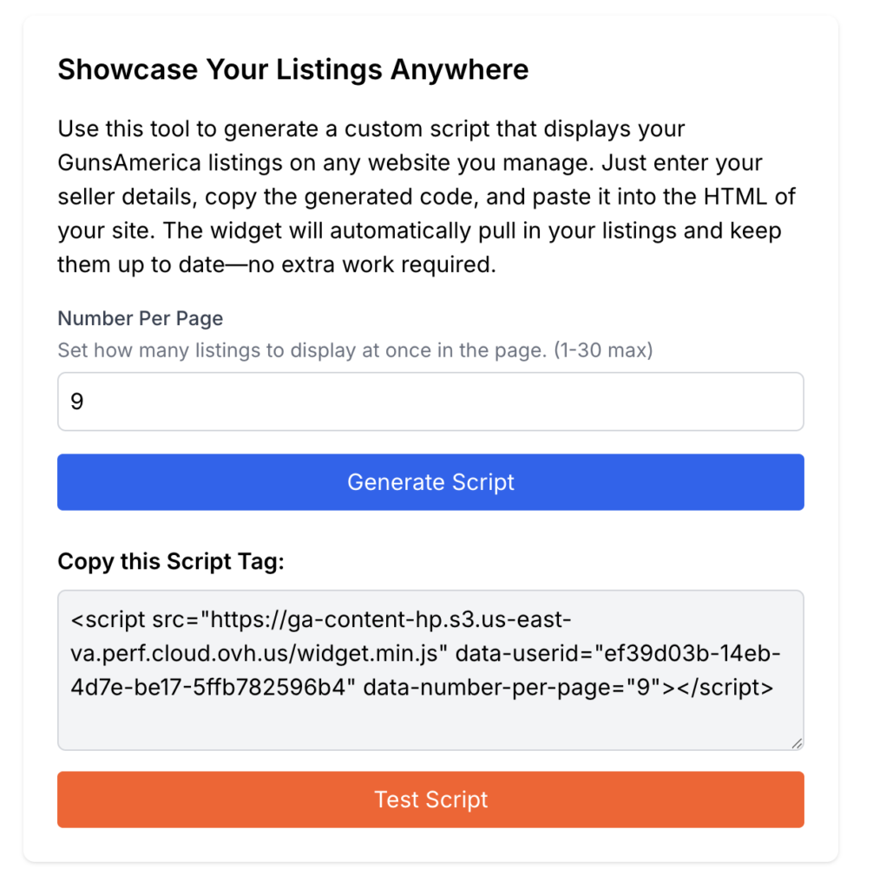
Task: Click the value 9 in the input
Action: click(77, 402)
